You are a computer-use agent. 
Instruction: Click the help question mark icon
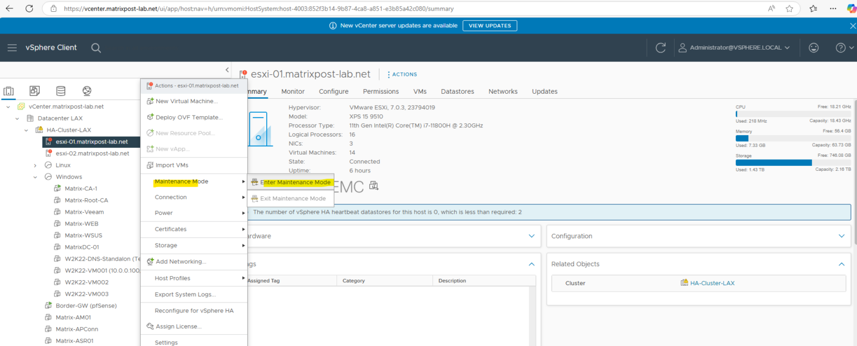click(x=840, y=47)
